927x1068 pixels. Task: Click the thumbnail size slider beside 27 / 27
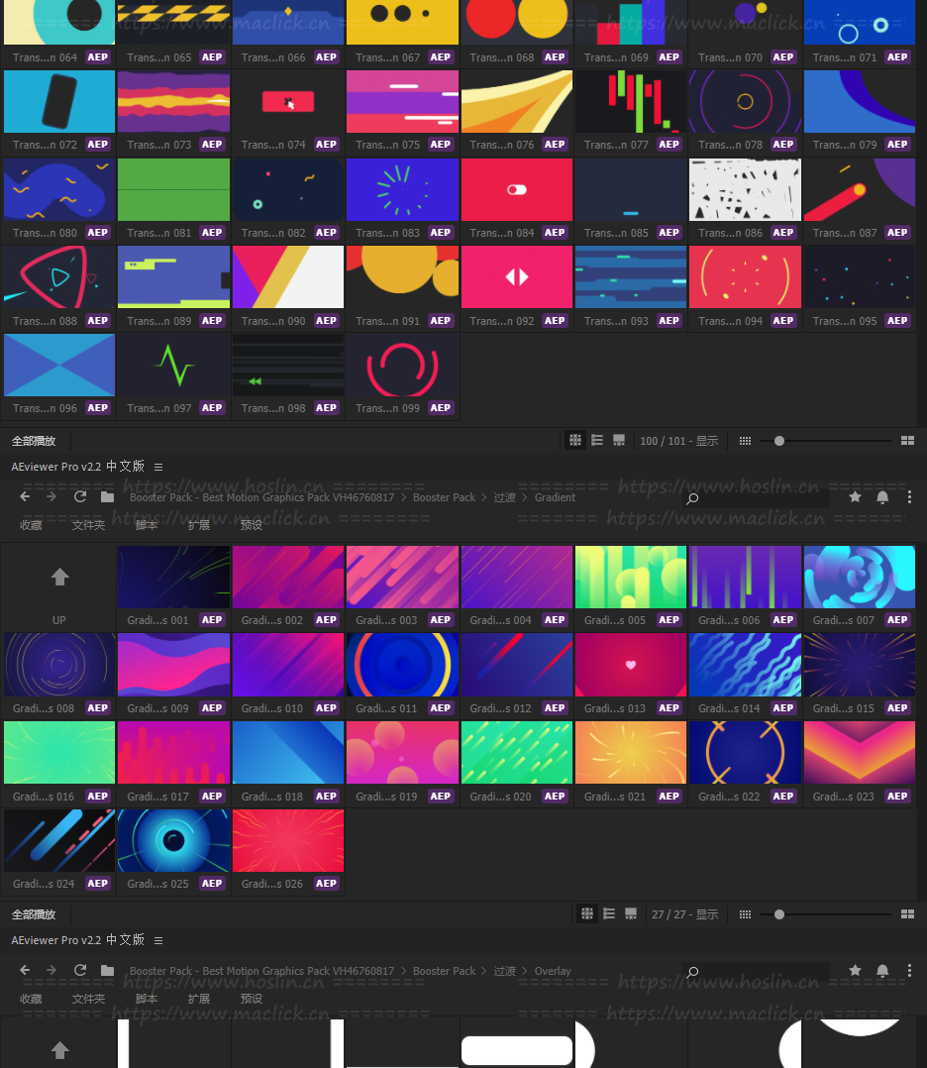826,914
